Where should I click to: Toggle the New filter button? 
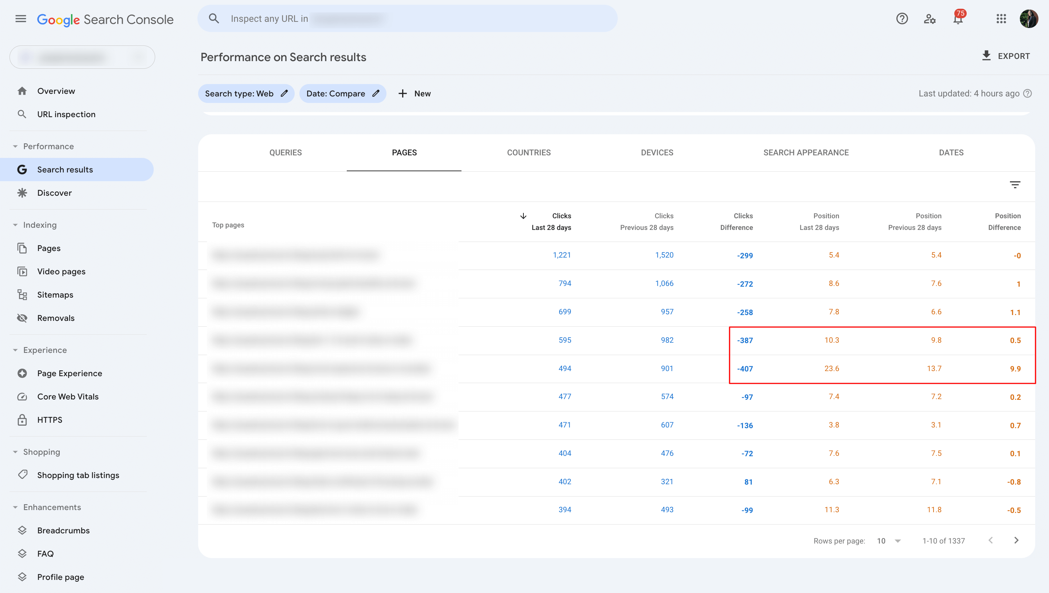pos(414,93)
